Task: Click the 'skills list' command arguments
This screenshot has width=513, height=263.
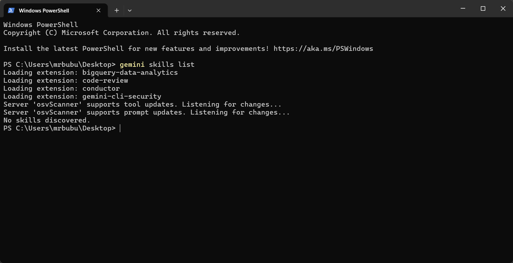Action: 171,65
